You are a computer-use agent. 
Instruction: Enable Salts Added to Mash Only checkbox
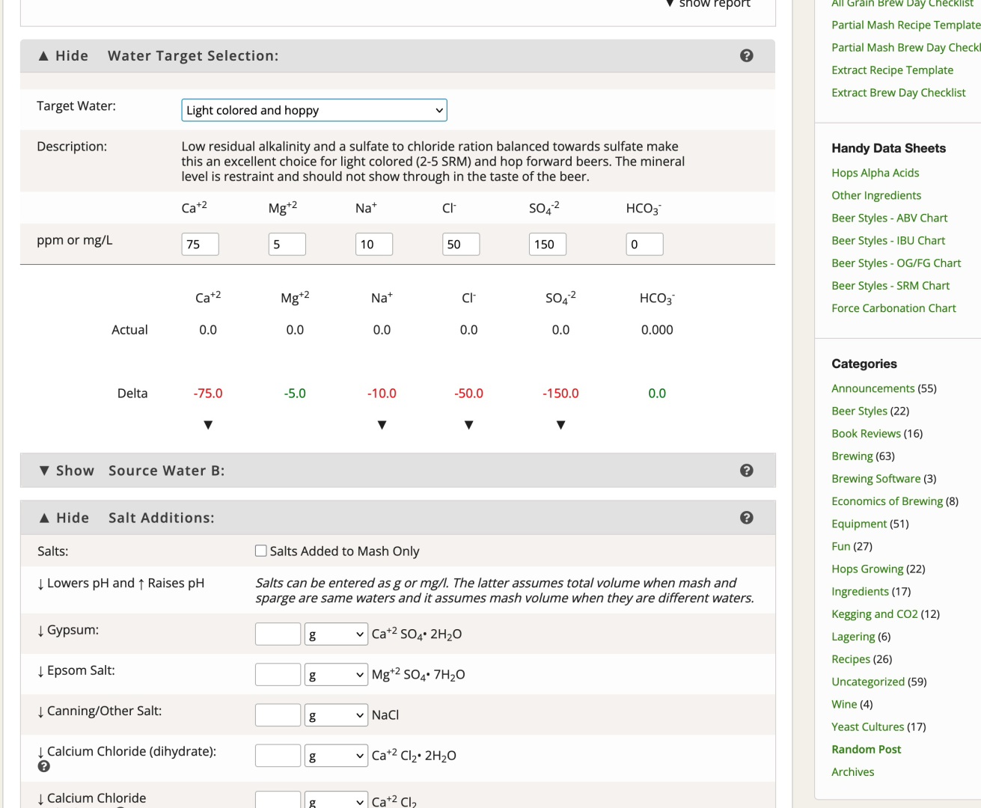tap(261, 551)
